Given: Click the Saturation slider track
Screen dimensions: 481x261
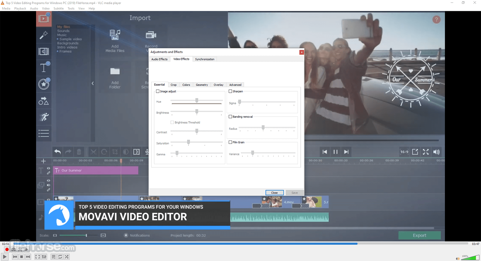Looking at the screenshot, I should (197, 142).
